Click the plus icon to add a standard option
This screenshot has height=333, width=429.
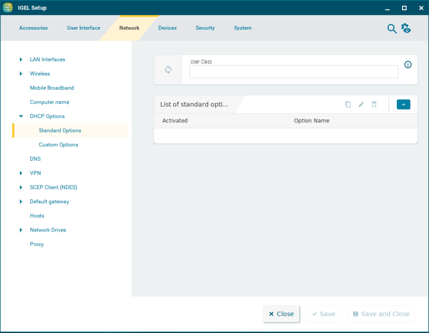[403, 104]
